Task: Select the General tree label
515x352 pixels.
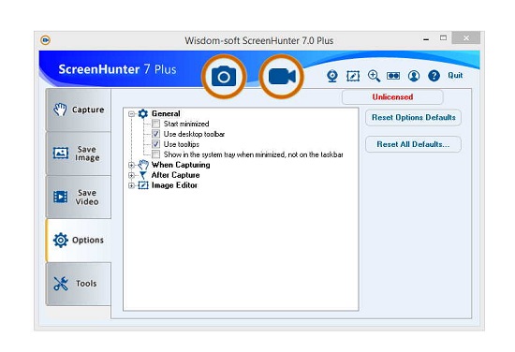Action: (166, 113)
